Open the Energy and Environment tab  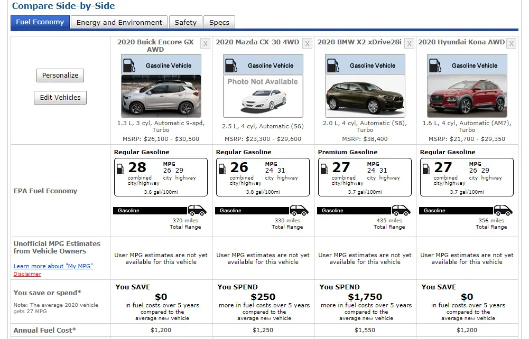click(119, 23)
